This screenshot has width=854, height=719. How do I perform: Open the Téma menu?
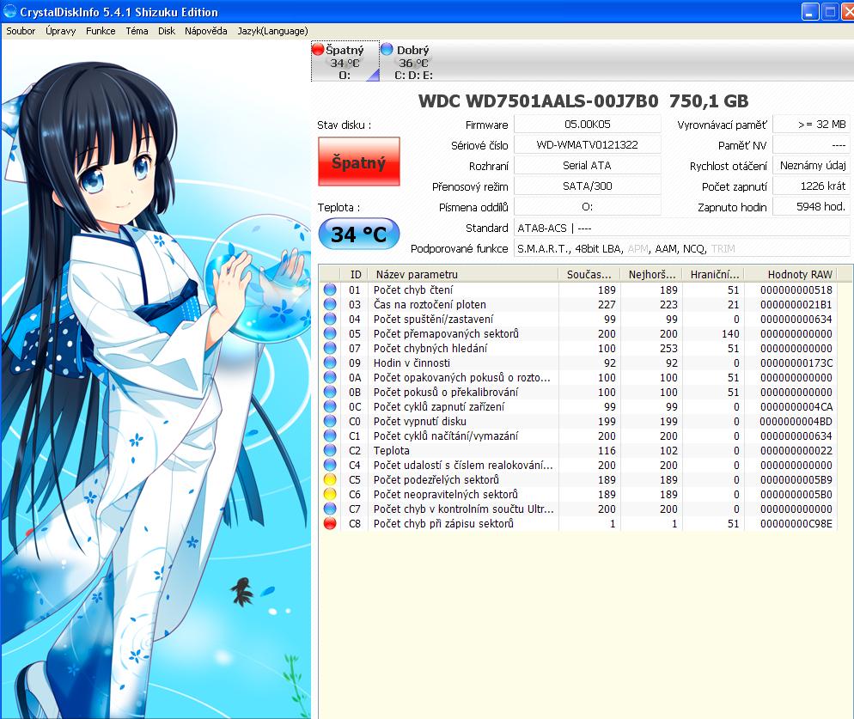click(137, 31)
